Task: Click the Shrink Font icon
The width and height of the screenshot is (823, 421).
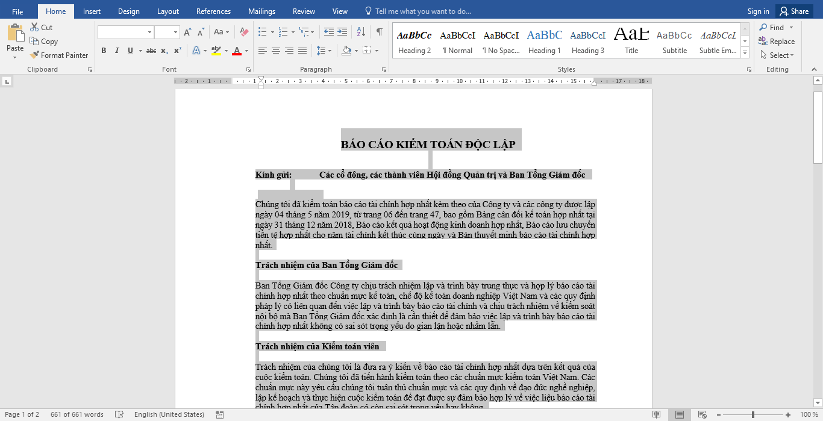Action: click(200, 32)
